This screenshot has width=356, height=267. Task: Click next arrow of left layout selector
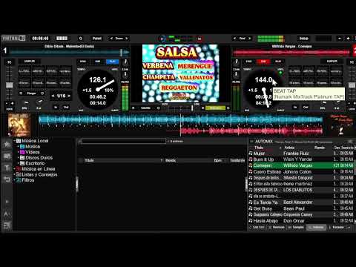[x=127, y=39]
